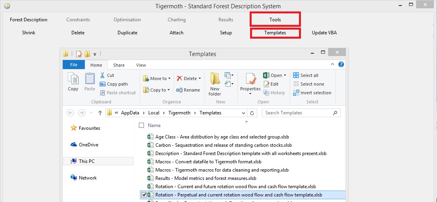437x202 pixels.
Task: Switch to the Home ribbon tab
Action: tap(96, 65)
